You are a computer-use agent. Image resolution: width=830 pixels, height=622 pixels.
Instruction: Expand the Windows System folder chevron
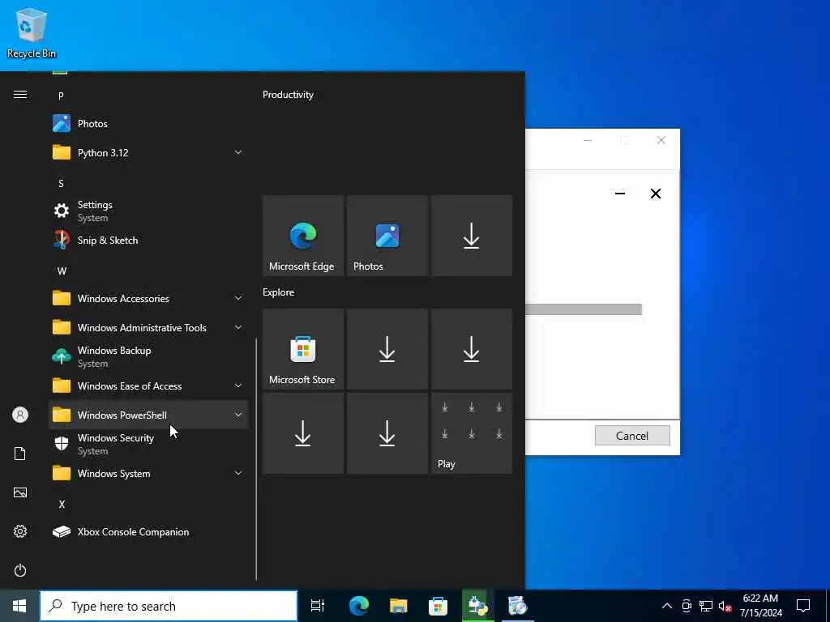[x=238, y=473]
